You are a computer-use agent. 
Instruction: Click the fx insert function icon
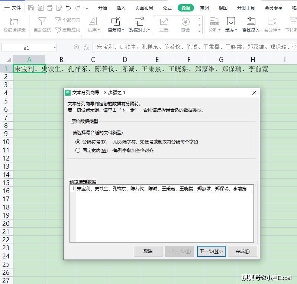86,47
